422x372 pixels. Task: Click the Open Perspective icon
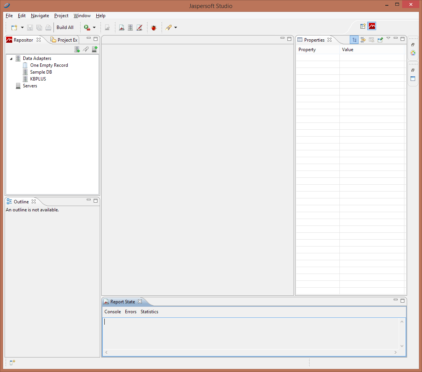click(x=363, y=26)
